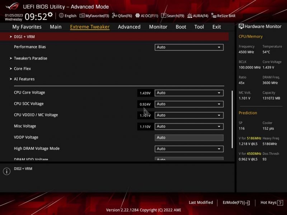Expand the DIGI + VRM submenu
This screenshot has width=287, height=215.
coord(114,37)
